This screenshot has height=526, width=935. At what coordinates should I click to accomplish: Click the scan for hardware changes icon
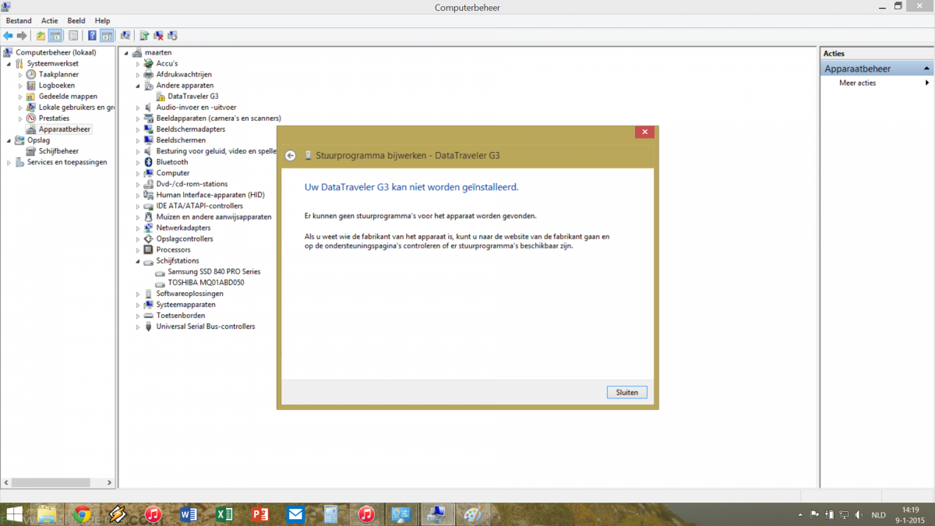tap(125, 35)
